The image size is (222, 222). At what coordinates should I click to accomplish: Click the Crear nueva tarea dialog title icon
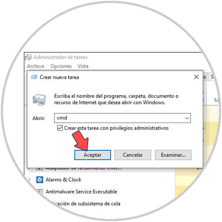point(34,77)
